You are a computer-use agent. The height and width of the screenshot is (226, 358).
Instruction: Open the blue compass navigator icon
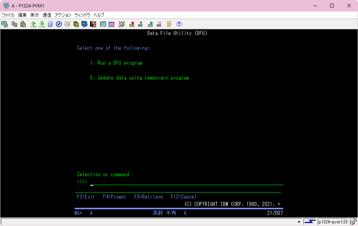pyautogui.click(x=59, y=24)
